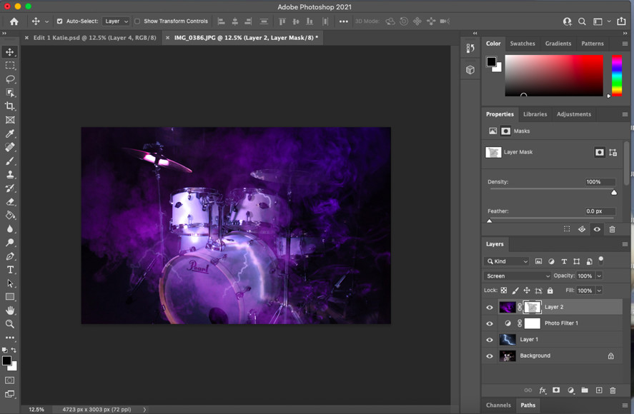Hide Layer 1 visibility
This screenshot has height=414, width=634.
click(x=490, y=340)
